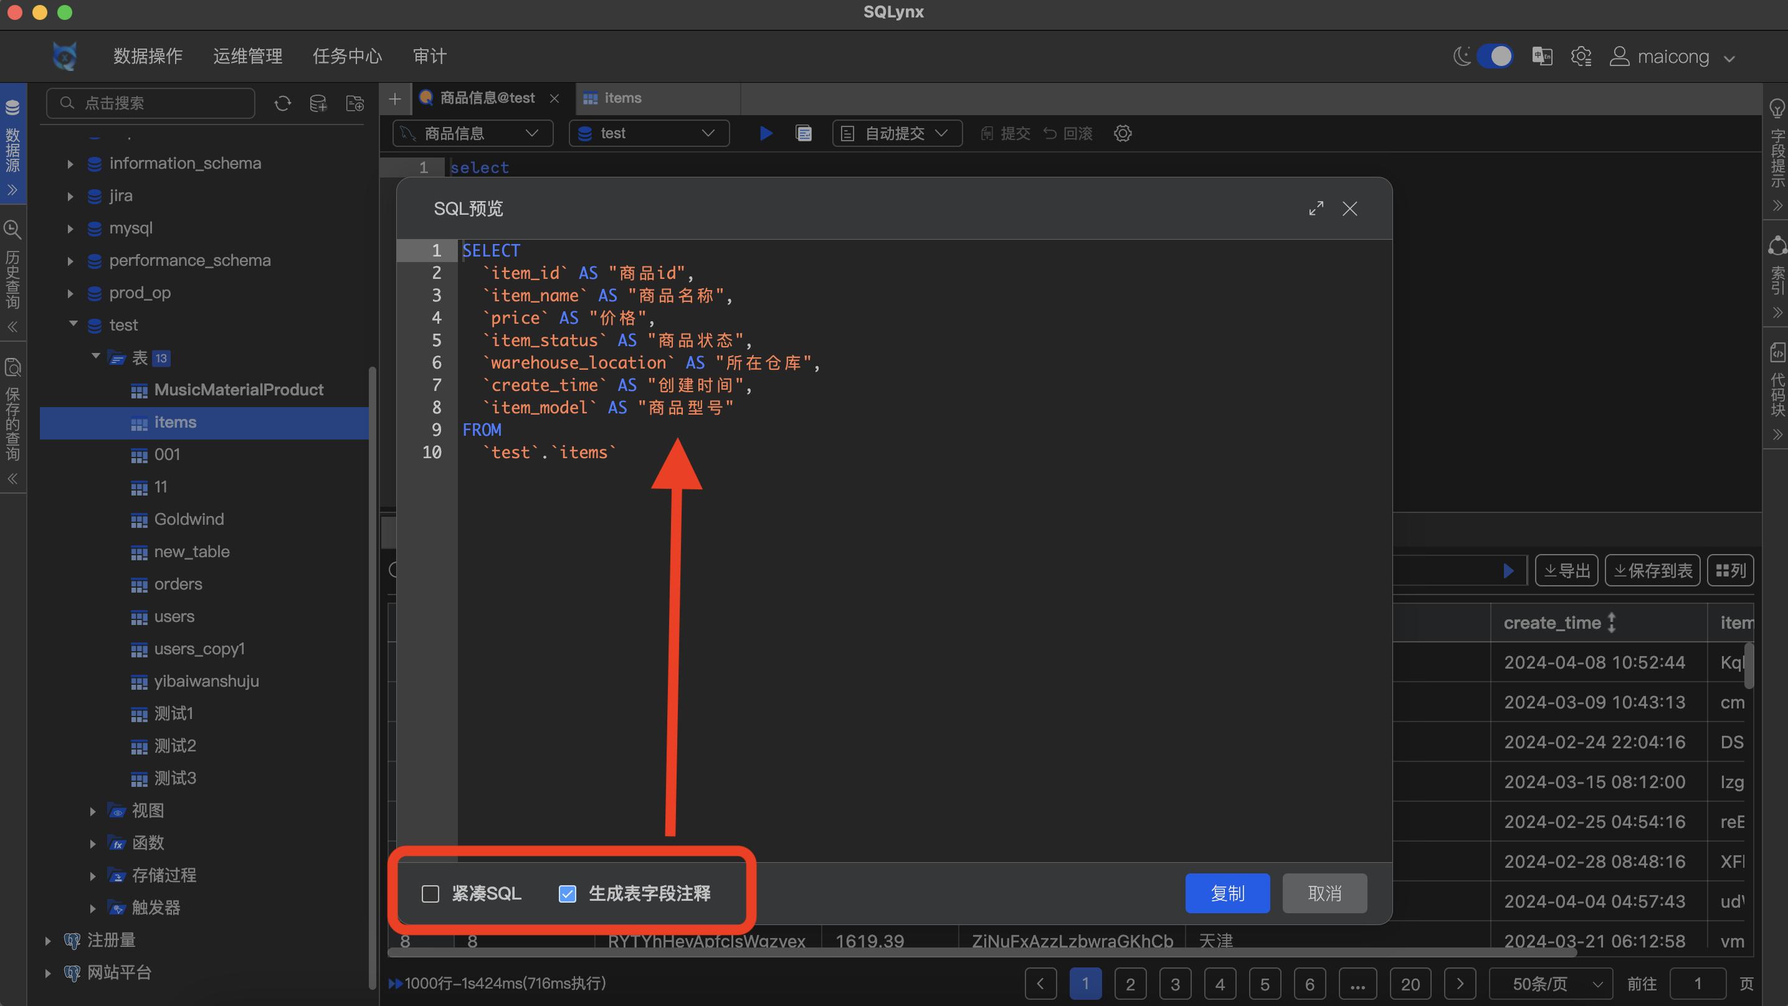Close the SQL预览 dialog
Viewport: 1788px width, 1006px height.
pos(1349,208)
